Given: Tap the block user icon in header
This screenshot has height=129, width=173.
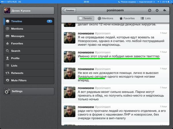Looking at the screenshot, I should (150, 10).
